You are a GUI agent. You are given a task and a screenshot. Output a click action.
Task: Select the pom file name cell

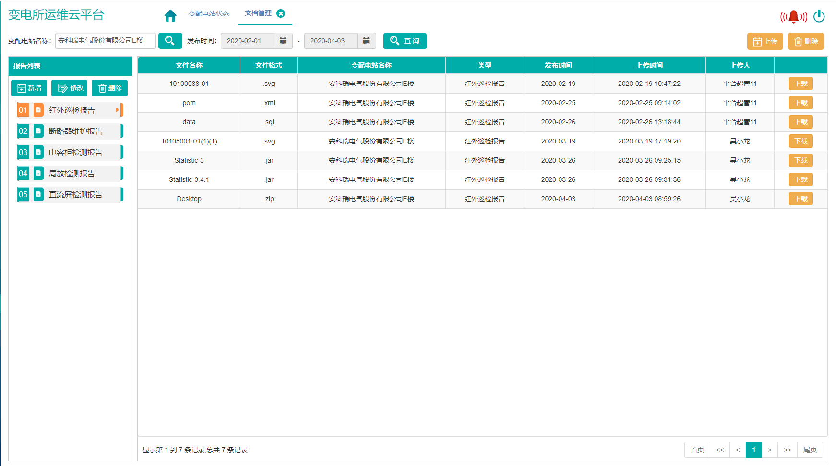point(189,103)
